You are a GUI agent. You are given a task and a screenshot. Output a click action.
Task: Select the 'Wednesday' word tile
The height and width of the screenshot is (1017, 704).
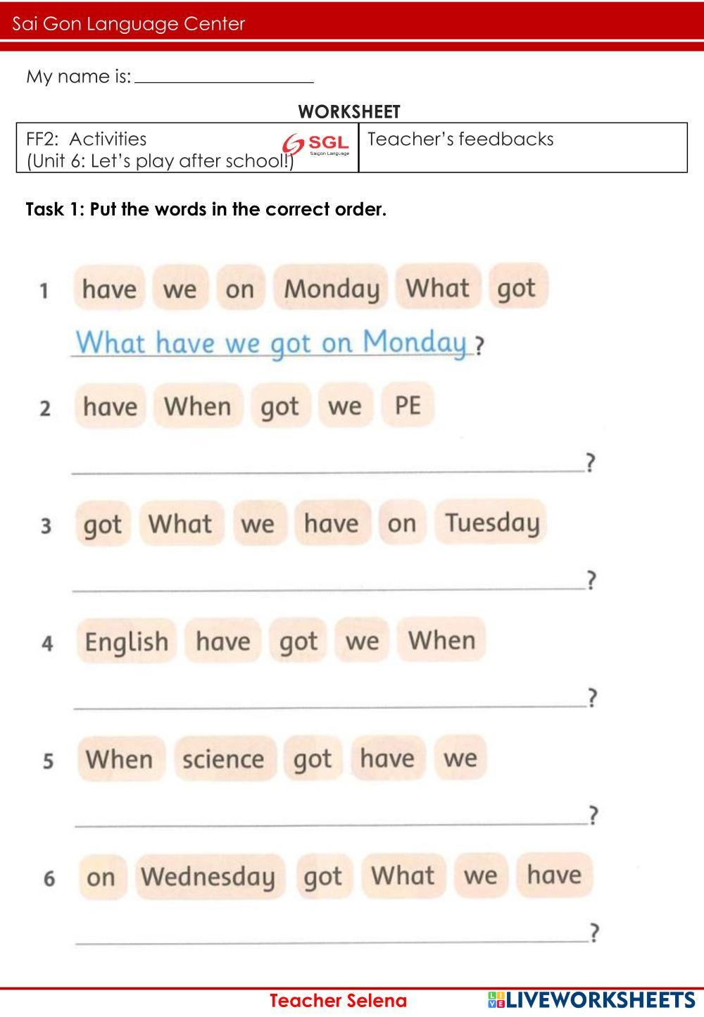click(209, 877)
